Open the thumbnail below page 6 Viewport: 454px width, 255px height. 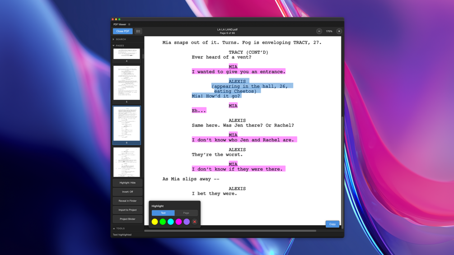(x=126, y=162)
